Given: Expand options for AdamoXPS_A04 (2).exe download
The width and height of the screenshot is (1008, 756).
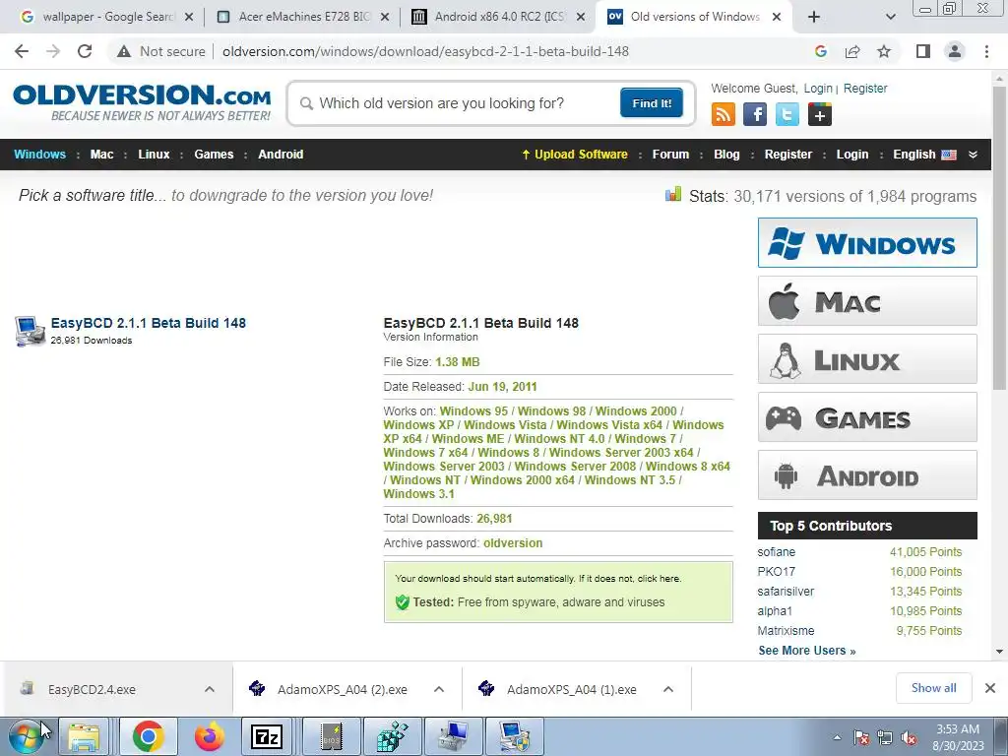Looking at the screenshot, I should 439,689.
